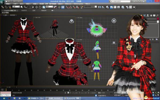Switch to the Graphite modeling tools tab
This screenshot has height=100, width=160.
[x=10, y=10]
